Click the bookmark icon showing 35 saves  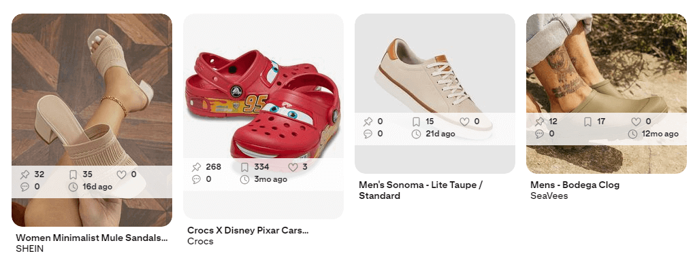[x=73, y=174]
